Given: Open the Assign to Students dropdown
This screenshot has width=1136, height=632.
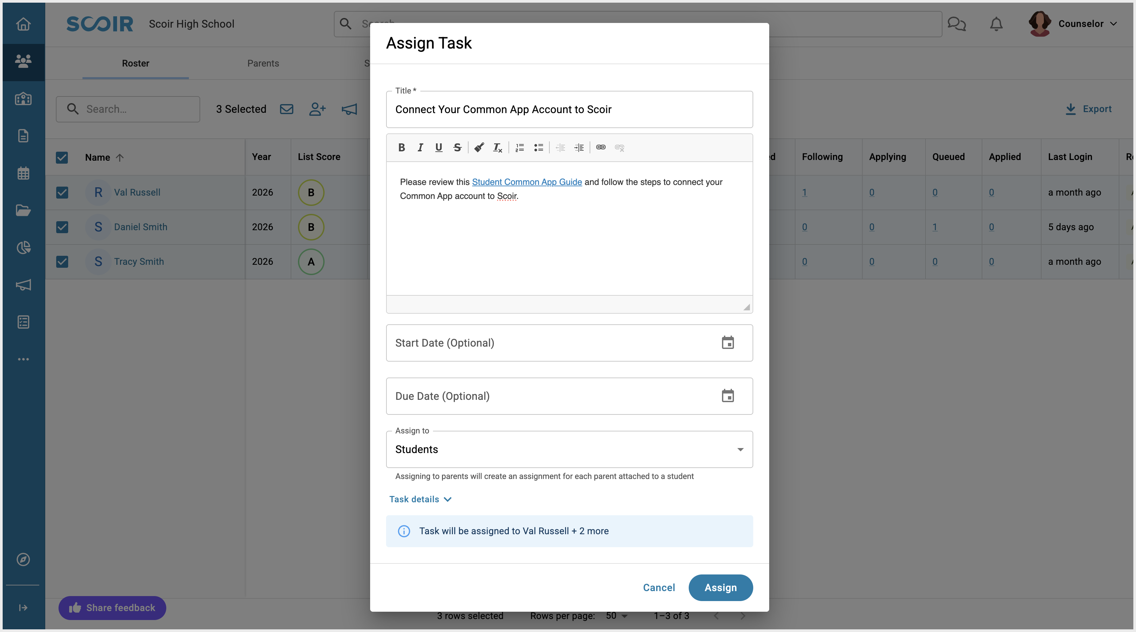Looking at the screenshot, I should [x=569, y=449].
